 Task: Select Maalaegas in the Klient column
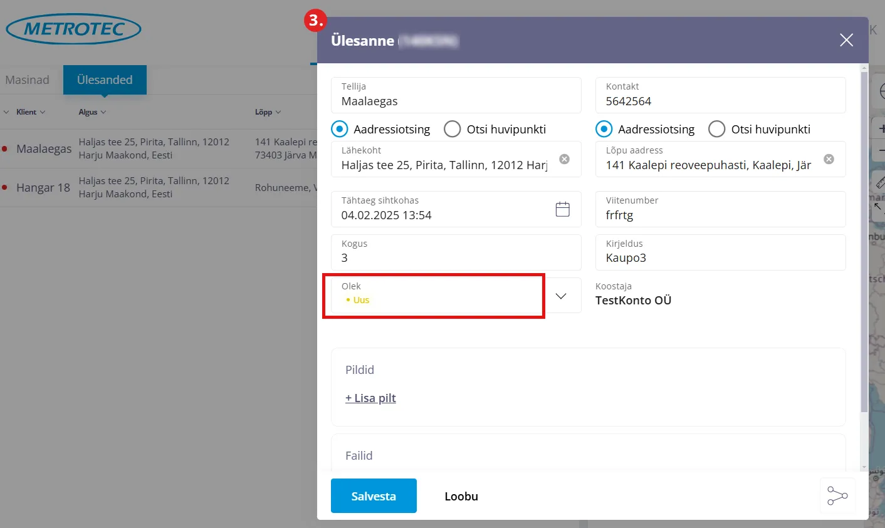44,149
